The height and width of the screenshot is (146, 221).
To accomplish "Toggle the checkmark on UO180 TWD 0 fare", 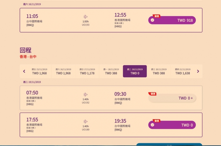I will coord(152,125).
